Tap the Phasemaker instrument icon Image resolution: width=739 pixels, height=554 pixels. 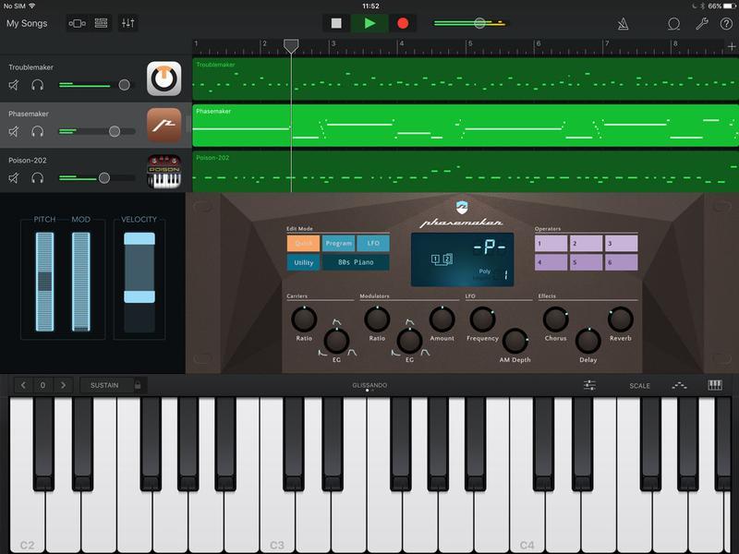pos(164,125)
